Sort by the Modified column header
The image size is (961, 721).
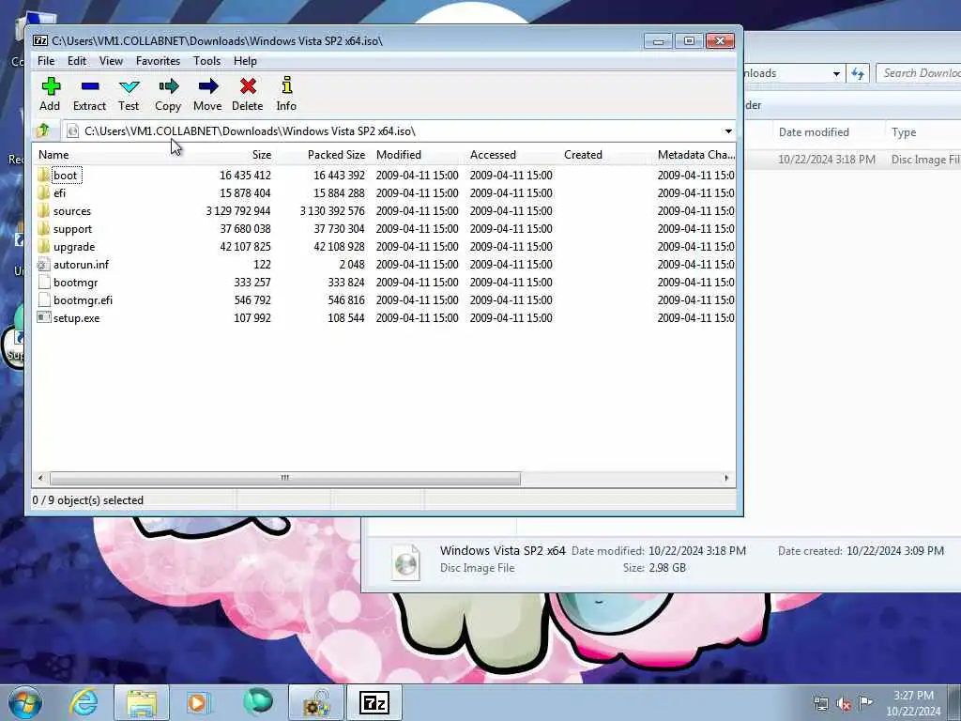tap(398, 155)
